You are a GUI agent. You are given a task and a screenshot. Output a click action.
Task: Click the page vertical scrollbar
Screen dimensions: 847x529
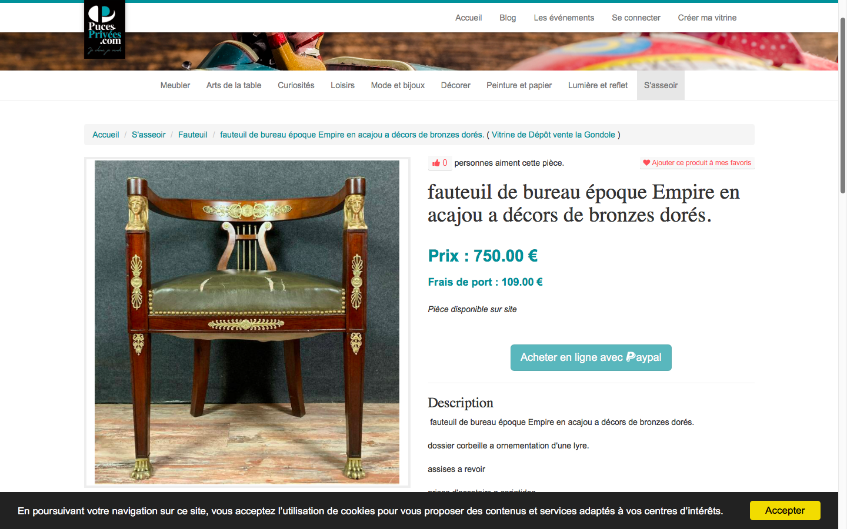[x=842, y=106]
